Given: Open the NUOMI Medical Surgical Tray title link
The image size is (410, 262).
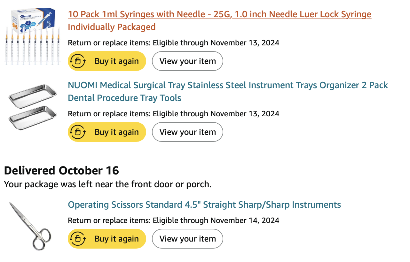Looking at the screenshot, I should [228, 91].
